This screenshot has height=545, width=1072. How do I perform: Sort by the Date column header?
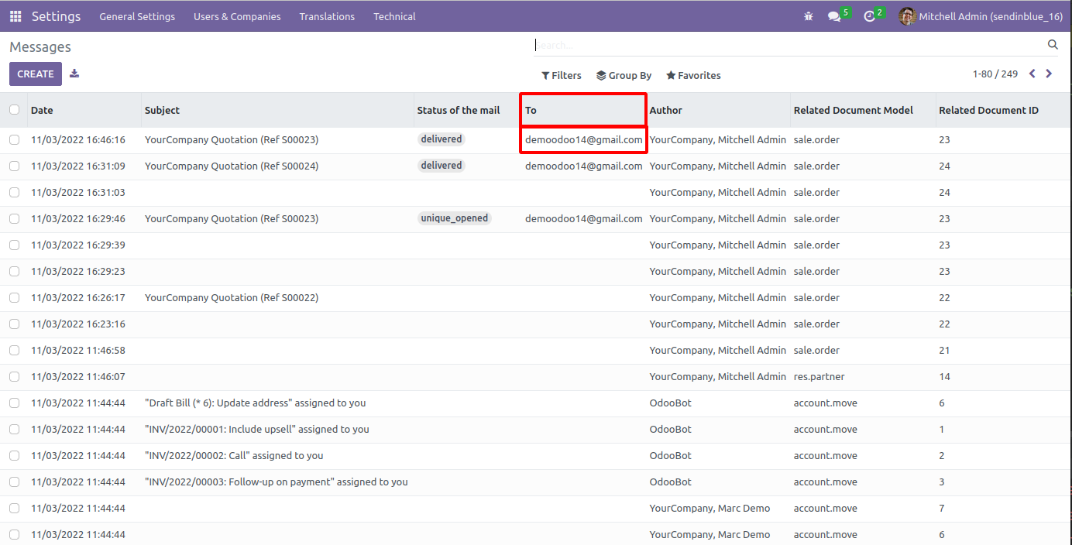(42, 111)
